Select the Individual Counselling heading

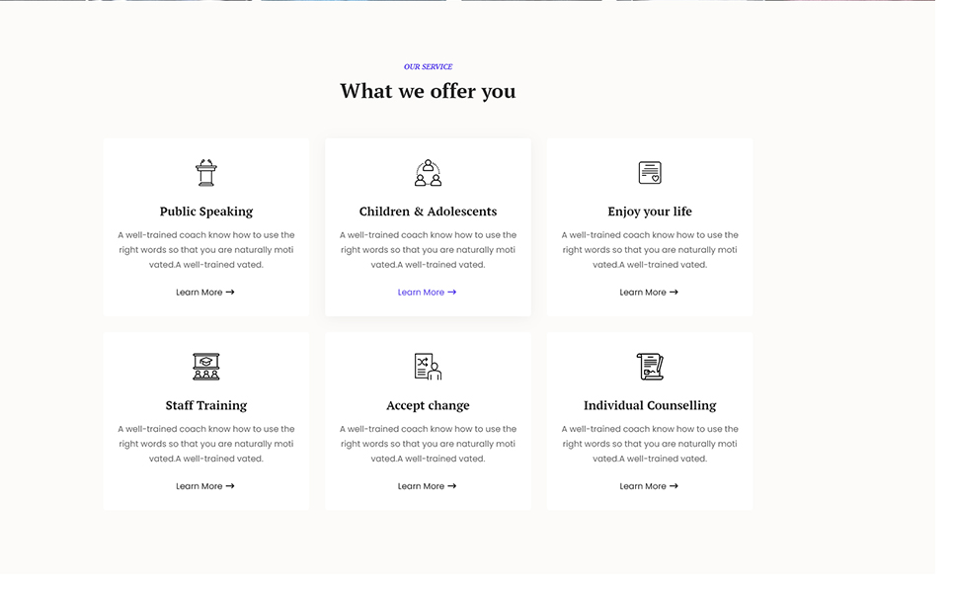(650, 405)
